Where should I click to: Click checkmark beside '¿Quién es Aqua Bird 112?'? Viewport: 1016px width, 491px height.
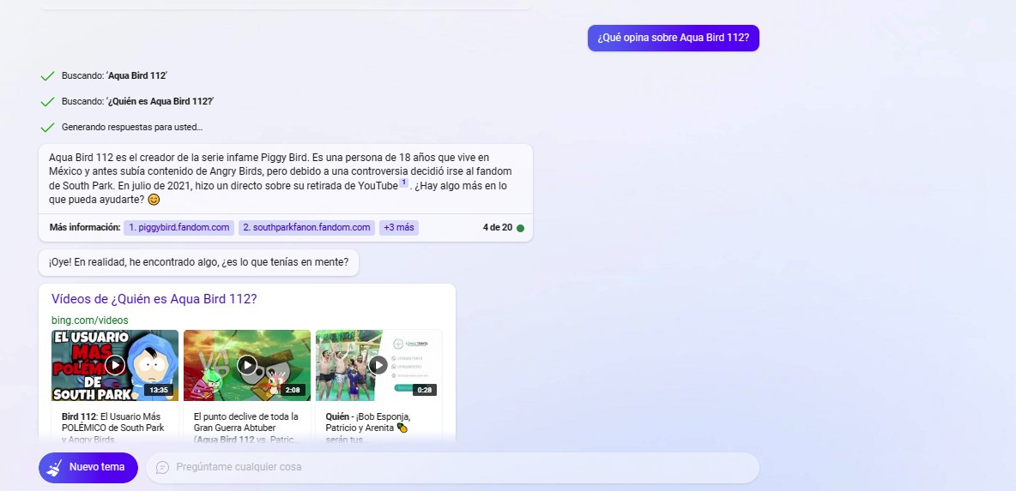pos(47,102)
